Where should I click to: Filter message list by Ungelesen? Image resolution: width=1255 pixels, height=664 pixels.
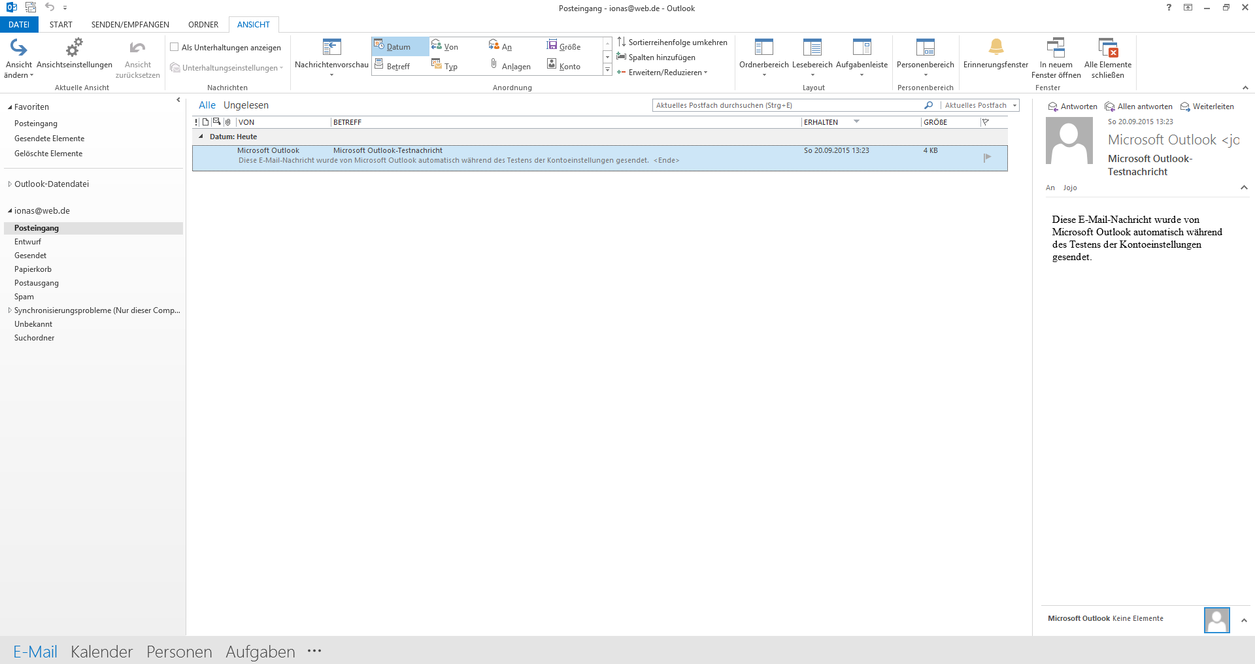[x=246, y=105]
